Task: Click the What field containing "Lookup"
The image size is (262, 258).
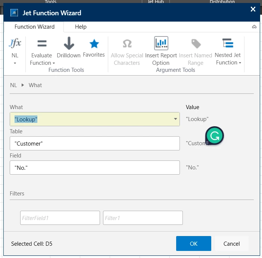Action: (x=95, y=119)
